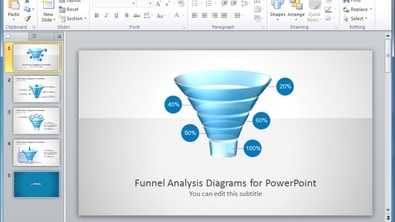Click the Shape Effects icon
This screenshot has height=222, width=395.
[x=328, y=18]
